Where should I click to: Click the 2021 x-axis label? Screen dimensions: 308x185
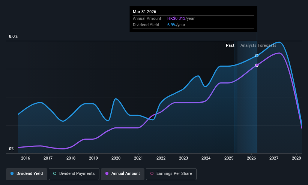click(x=138, y=158)
